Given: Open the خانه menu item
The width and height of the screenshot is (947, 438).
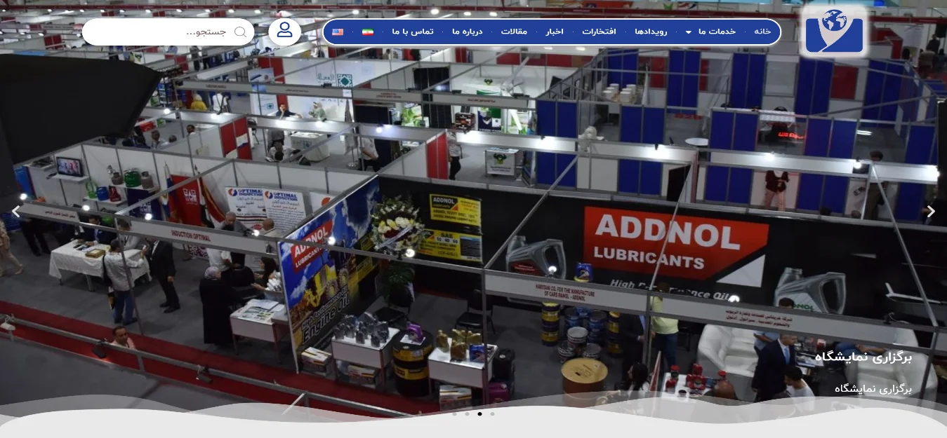Looking at the screenshot, I should (762, 32).
